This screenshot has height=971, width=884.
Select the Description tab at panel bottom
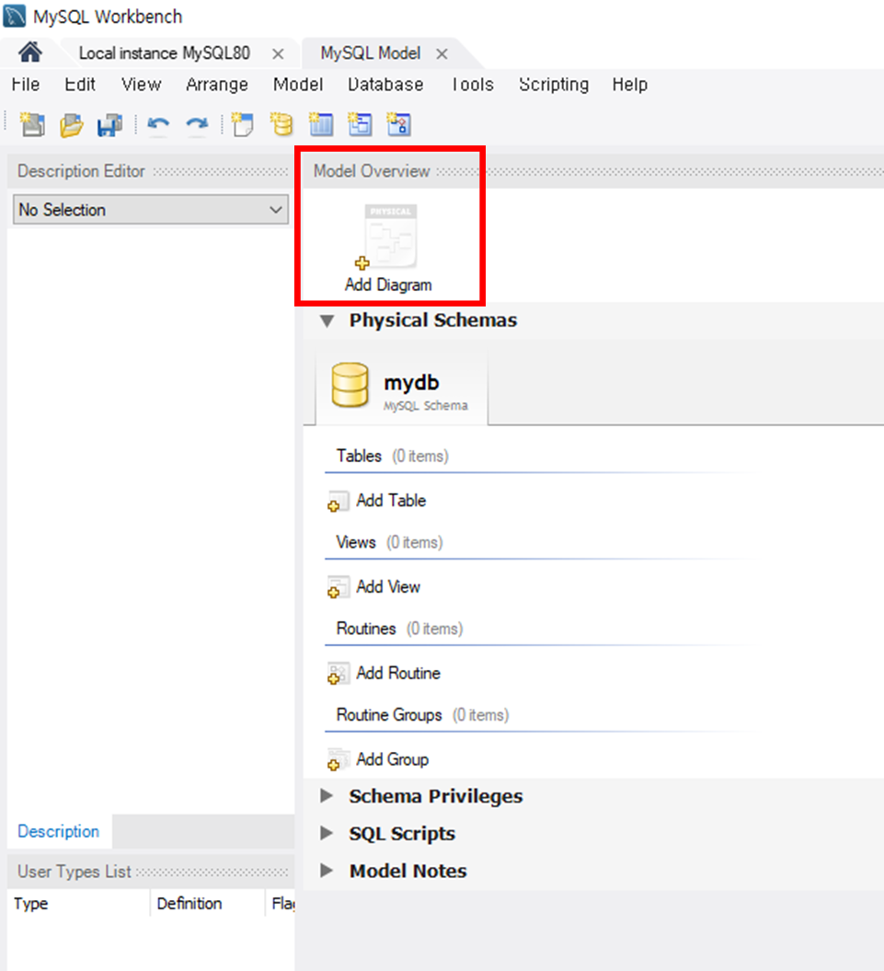59,832
